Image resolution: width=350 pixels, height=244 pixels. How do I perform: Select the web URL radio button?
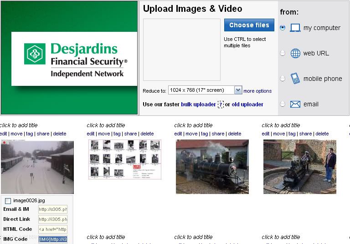[x=283, y=53]
